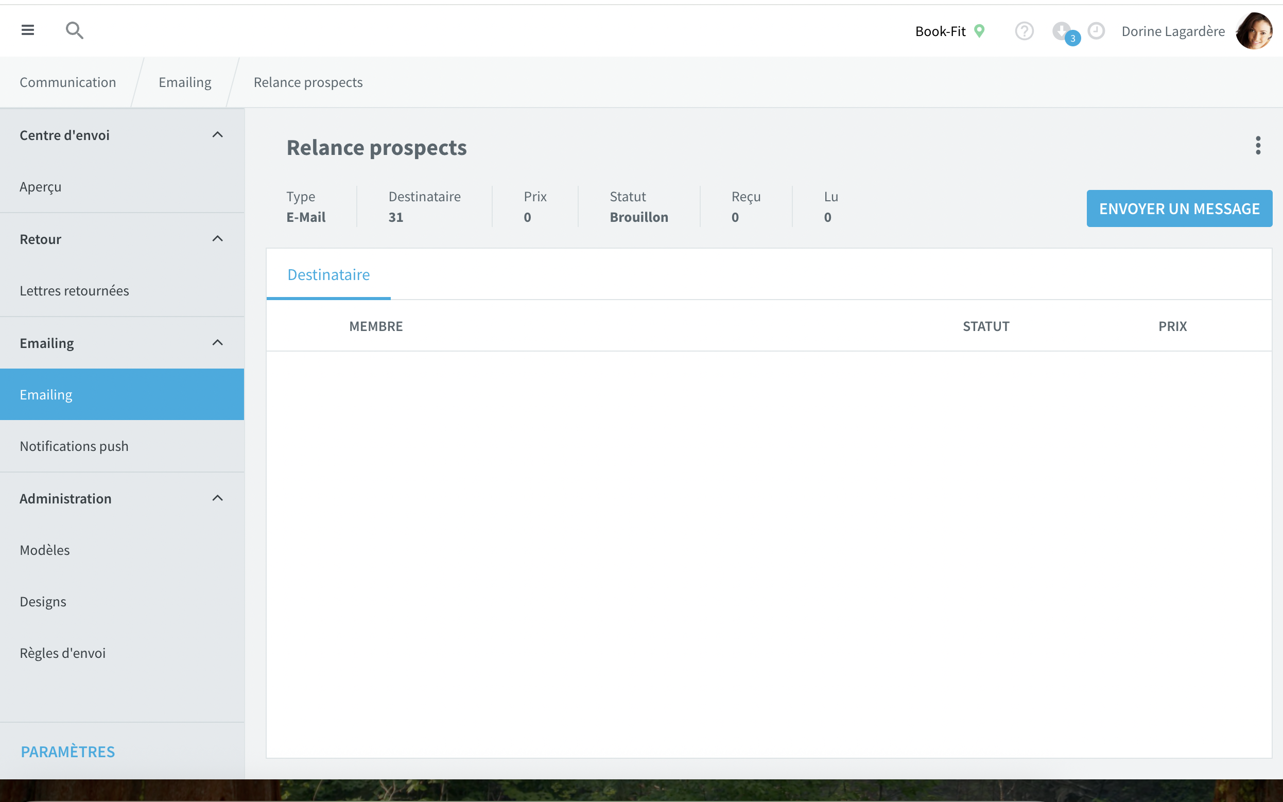Viewport: 1283px width, 802px height.
Task: Collapse the Retour section
Action: tap(217, 239)
